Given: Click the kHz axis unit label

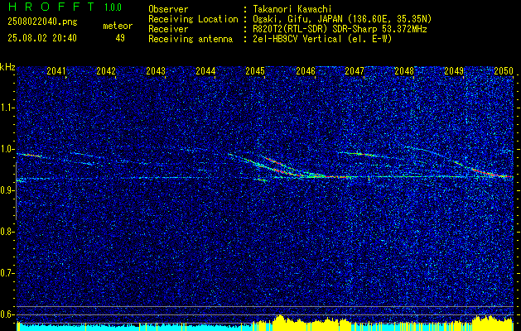Looking at the screenshot, I should (x=7, y=67).
